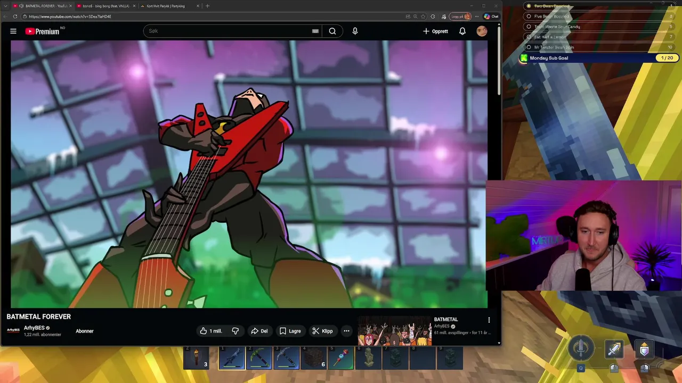Image resolution: width=682 pixels, height=383 pixels.
Task: Subscribe using the Abonner button
Action: tap(85, 331)
